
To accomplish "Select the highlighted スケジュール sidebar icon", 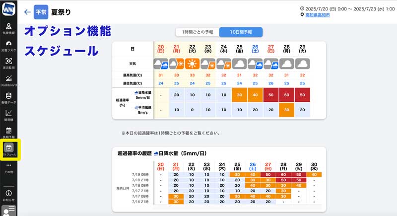I will [x=8, y=149].
